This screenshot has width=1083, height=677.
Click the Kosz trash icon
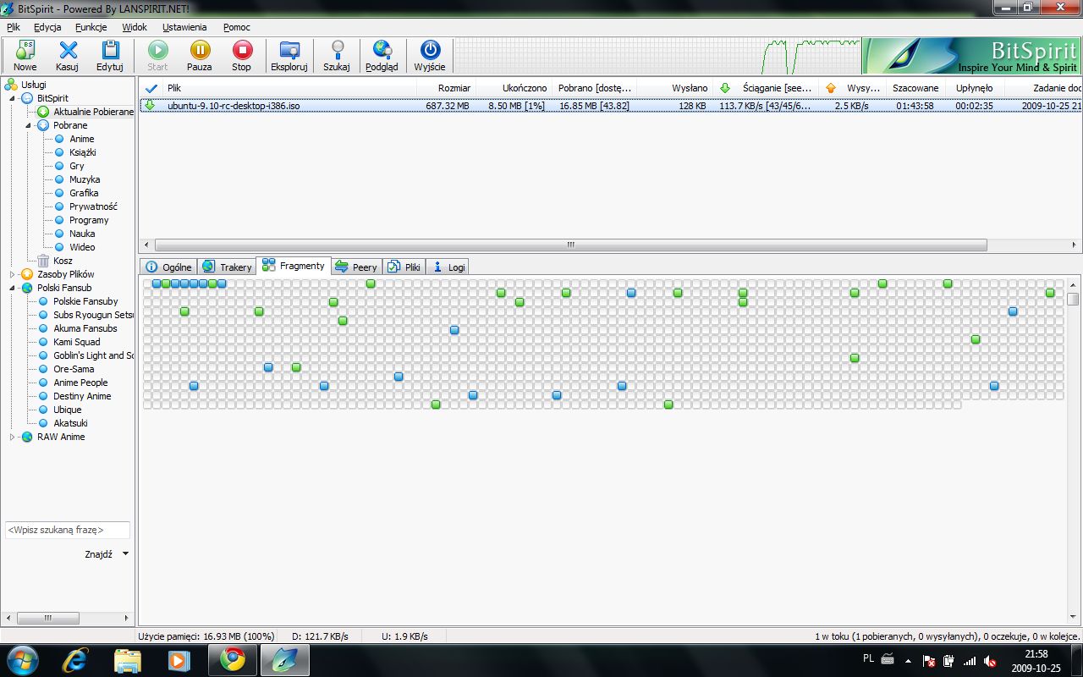click(x=43, y=261)
